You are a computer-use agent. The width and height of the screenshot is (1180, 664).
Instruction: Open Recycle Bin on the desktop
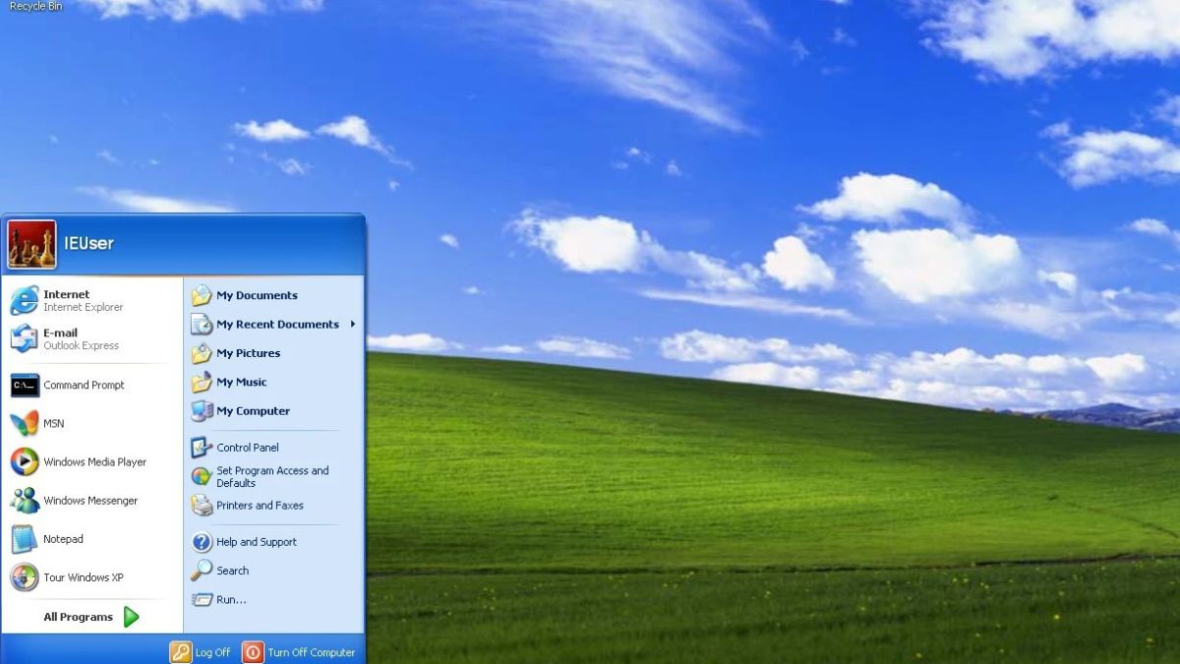(35, 6)
